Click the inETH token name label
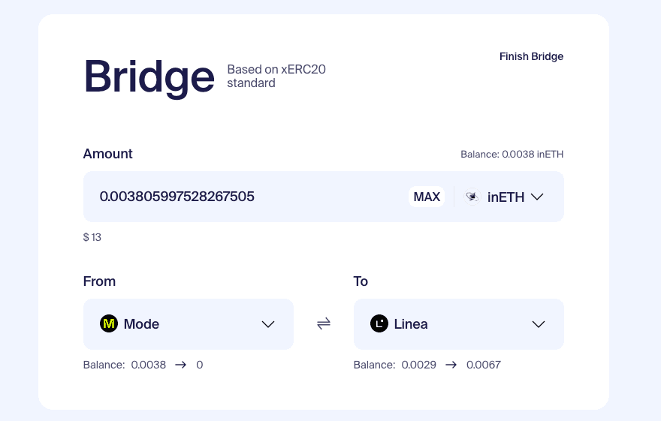 [x=506, y=197]
